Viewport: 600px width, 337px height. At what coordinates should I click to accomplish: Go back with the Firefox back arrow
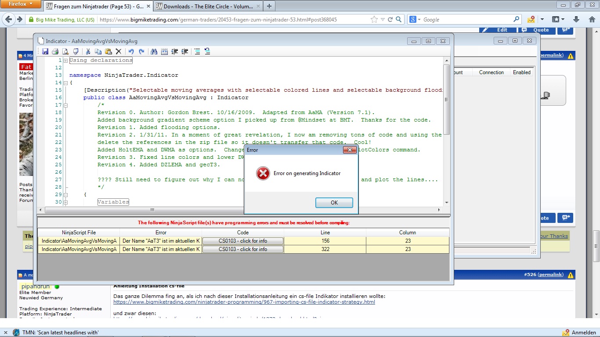[8, 19]
